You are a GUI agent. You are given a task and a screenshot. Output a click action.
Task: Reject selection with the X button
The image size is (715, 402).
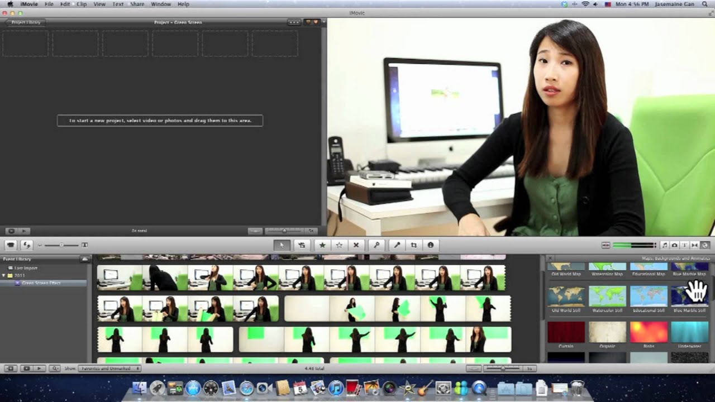pos(356,245)
